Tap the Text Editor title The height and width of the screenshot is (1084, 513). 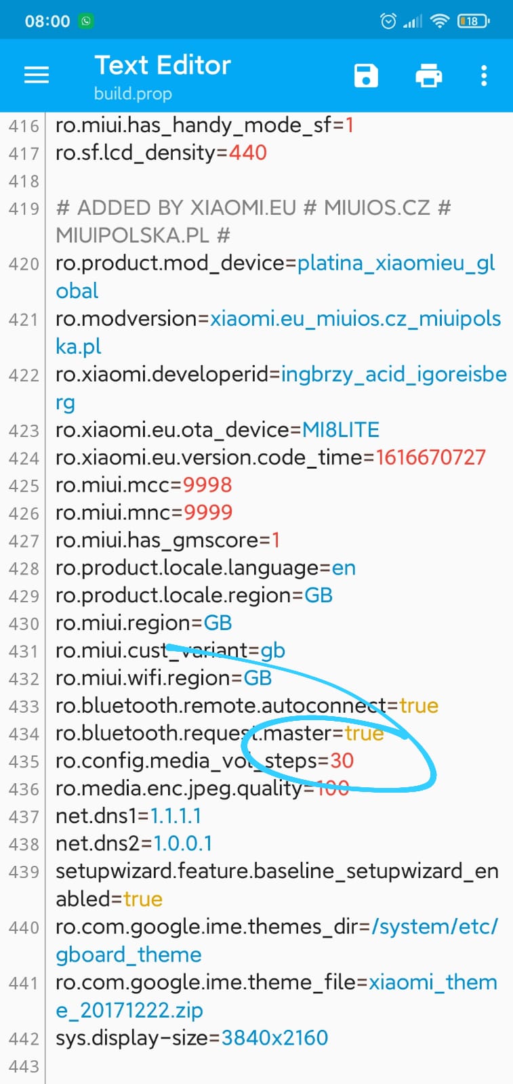pyautogui.click(x=163, y=65)
